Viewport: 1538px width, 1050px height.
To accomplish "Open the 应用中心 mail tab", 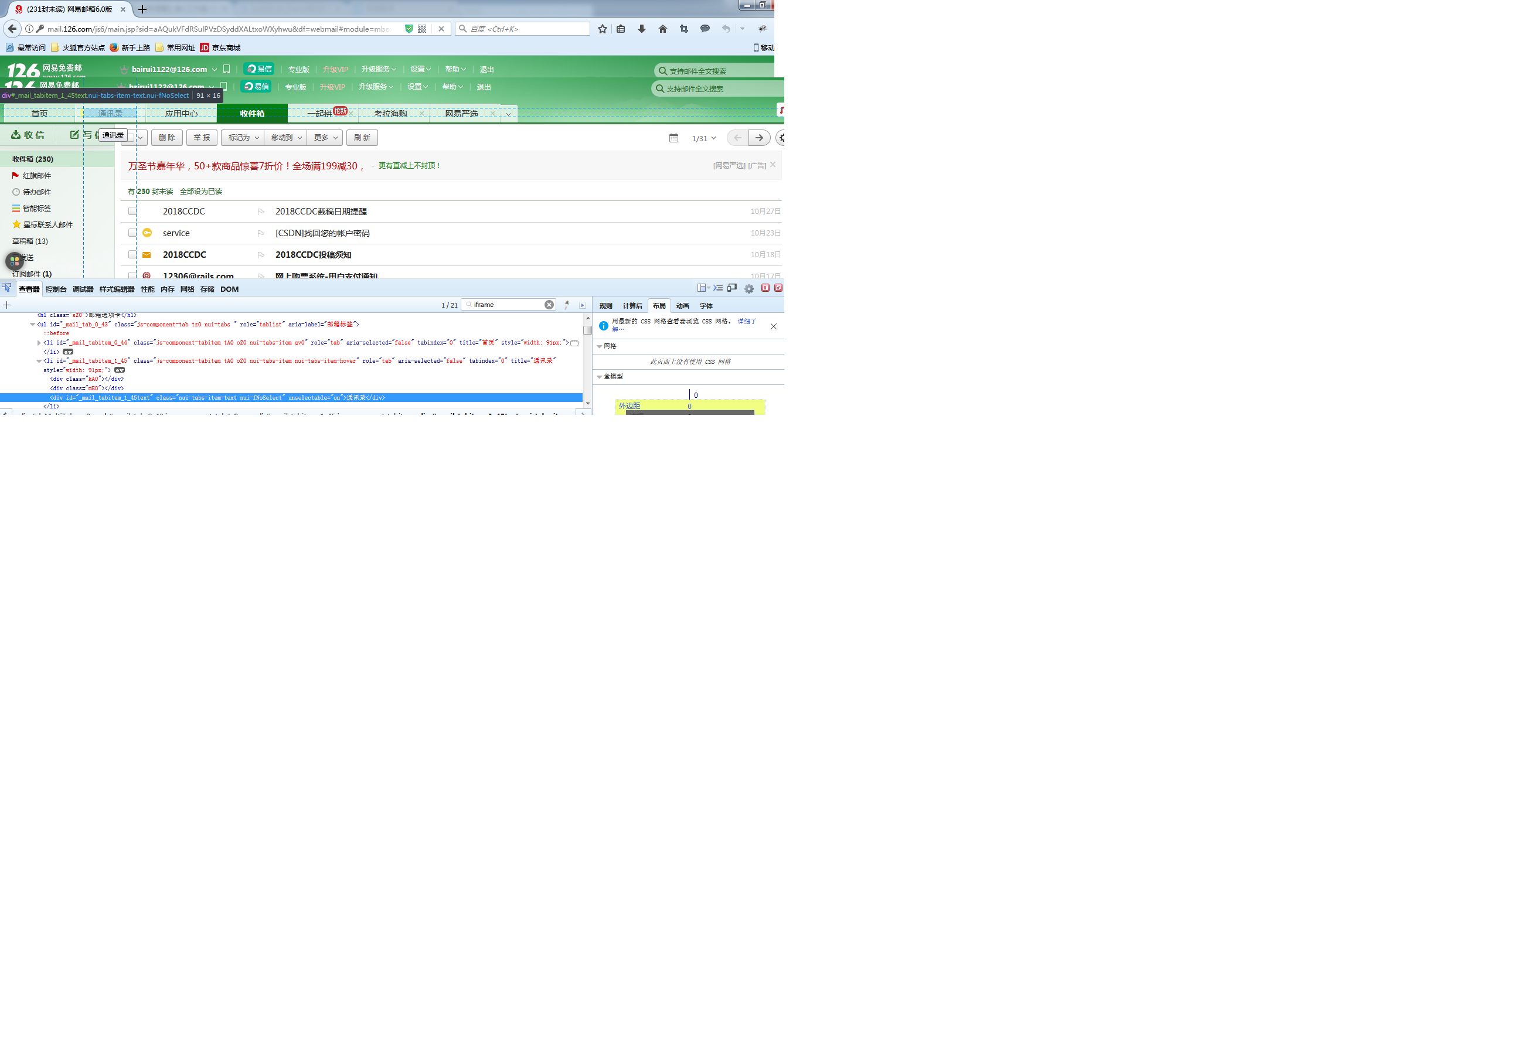I will click(x=181, y=114).
